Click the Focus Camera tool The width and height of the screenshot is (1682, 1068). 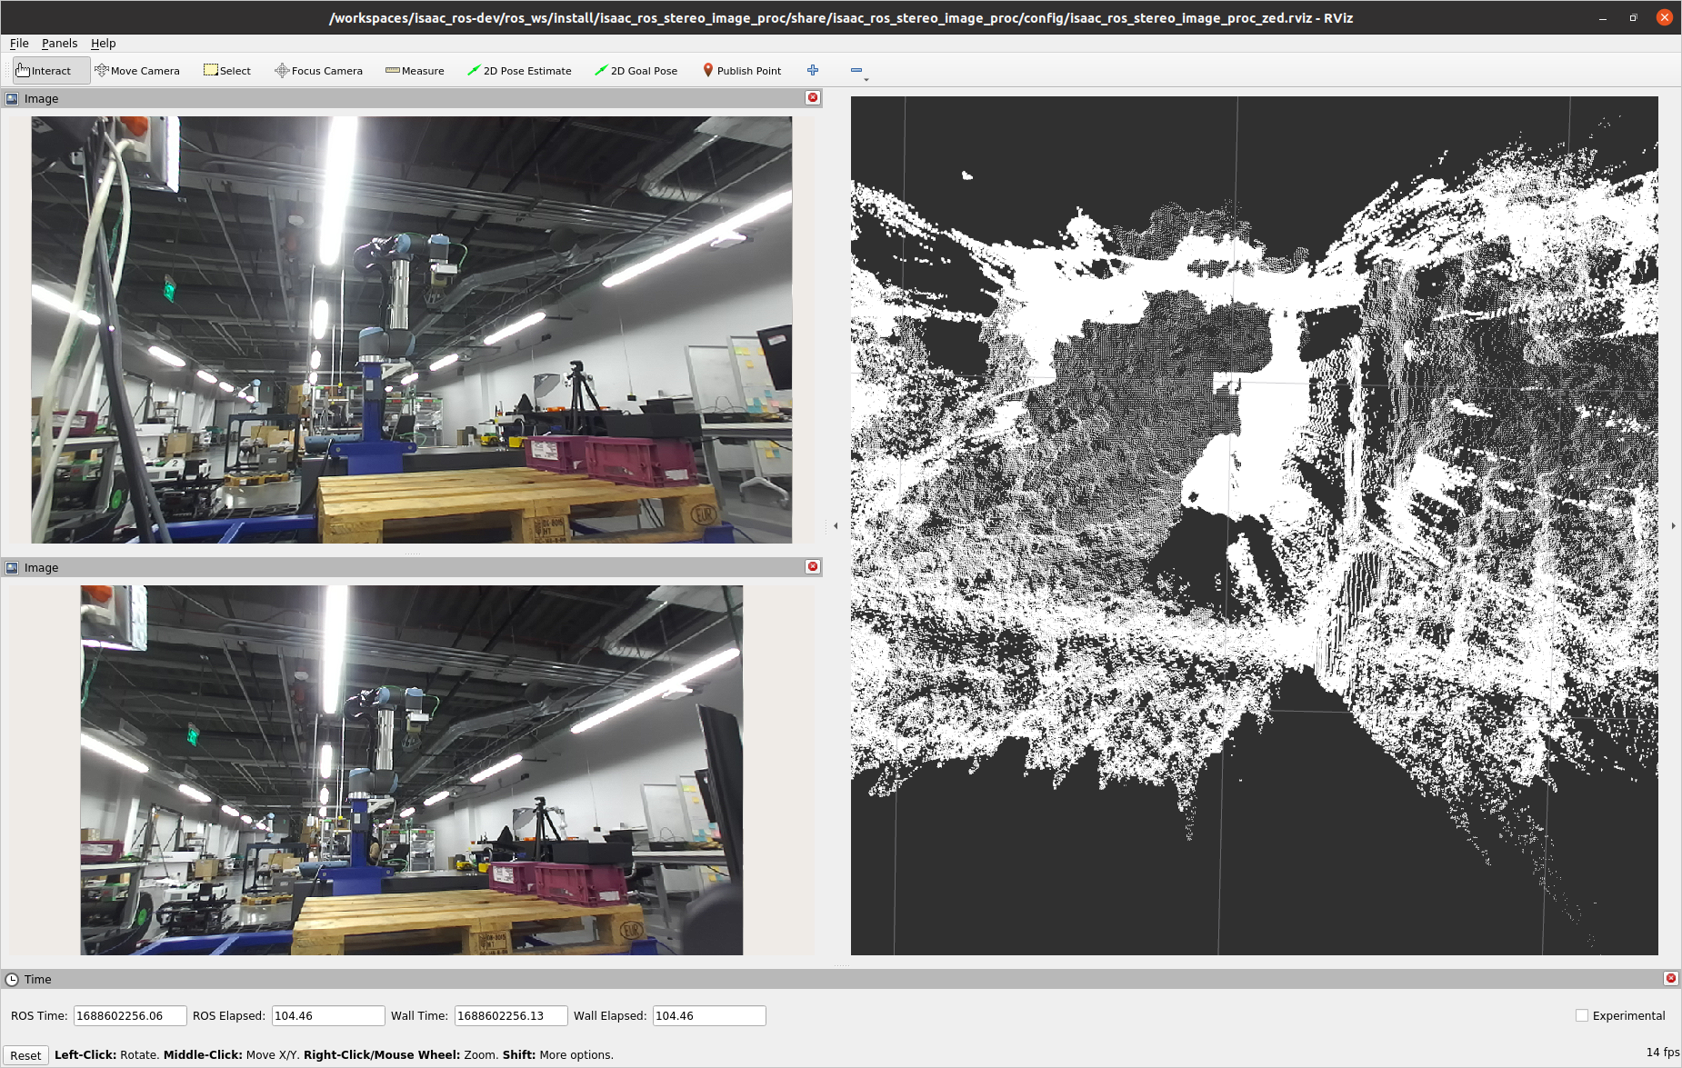coord(318,71)
